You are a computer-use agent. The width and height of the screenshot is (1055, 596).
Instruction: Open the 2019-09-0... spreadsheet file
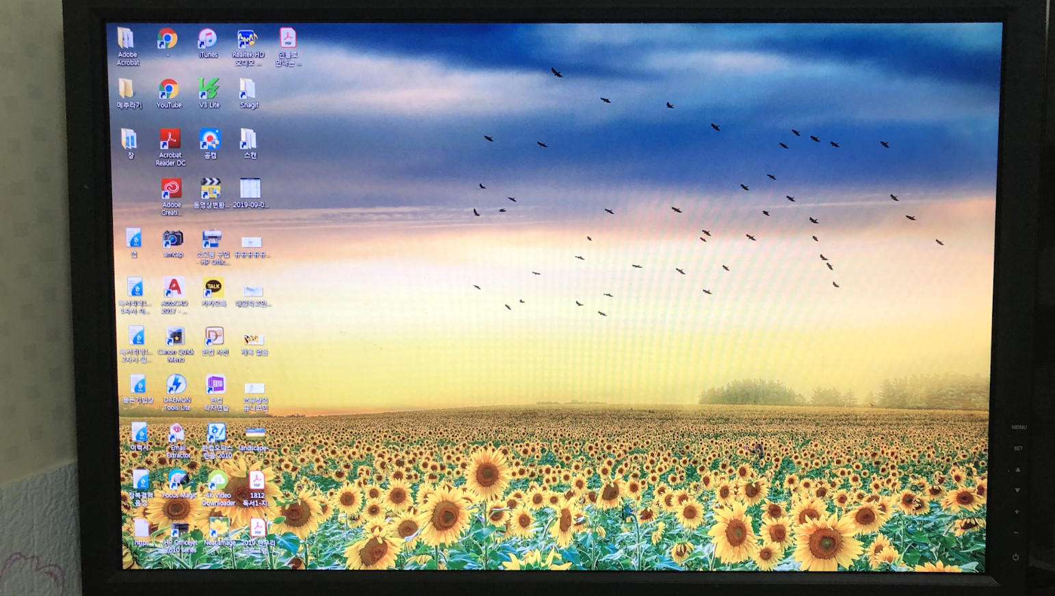click(x=250, y=194)
